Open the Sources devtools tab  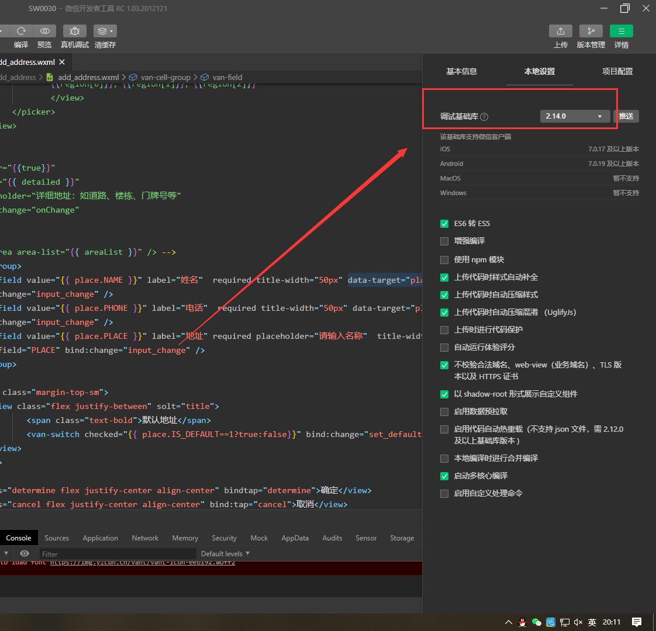(x=57, y=538)
